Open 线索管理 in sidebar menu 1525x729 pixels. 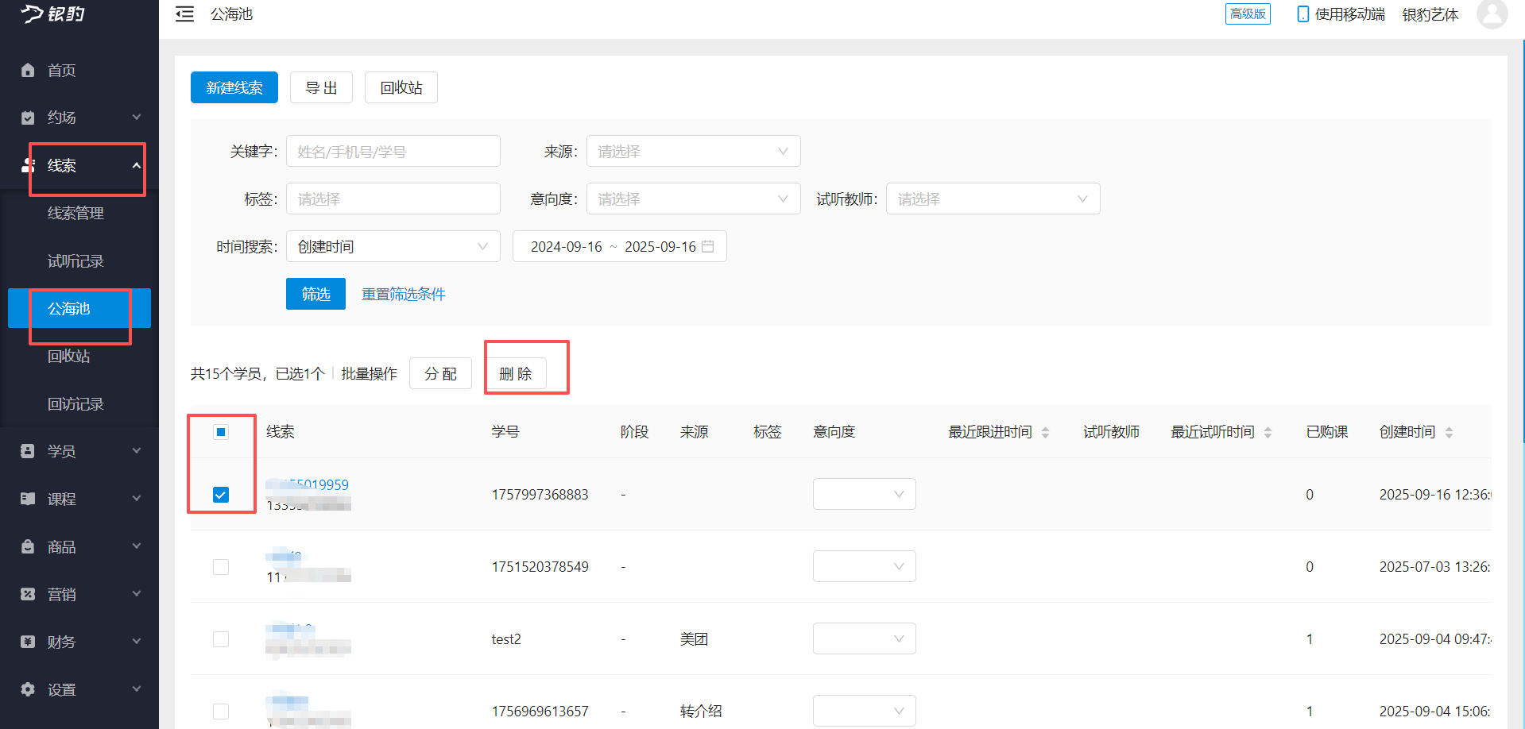(75, 213)
